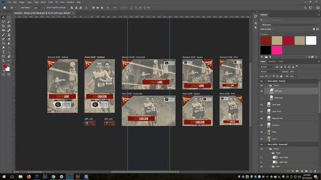
Task: Open the Filter menu
Action: click(x=51, y=2)
